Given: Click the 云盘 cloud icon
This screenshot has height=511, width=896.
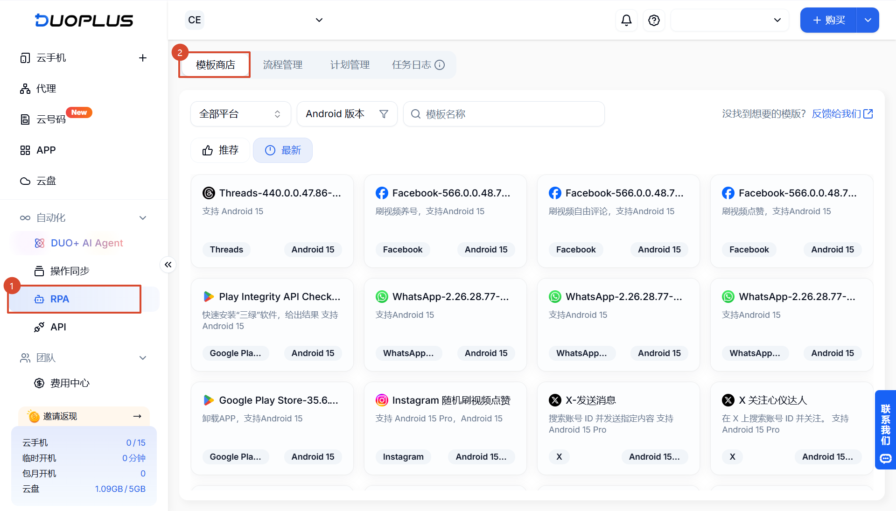Looking at the screenshot, I should (x=25, y=181).
